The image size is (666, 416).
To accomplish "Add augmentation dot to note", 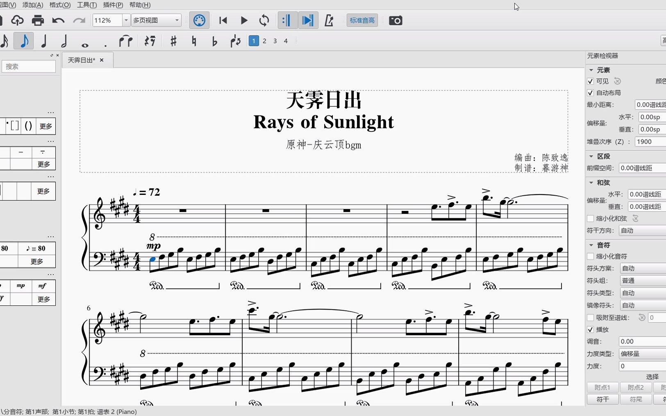I will coord(105,45).
